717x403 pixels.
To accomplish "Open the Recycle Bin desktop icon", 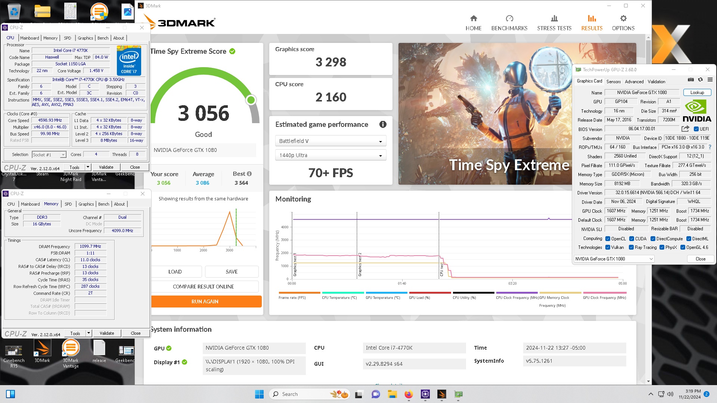I will coord(14,11).
